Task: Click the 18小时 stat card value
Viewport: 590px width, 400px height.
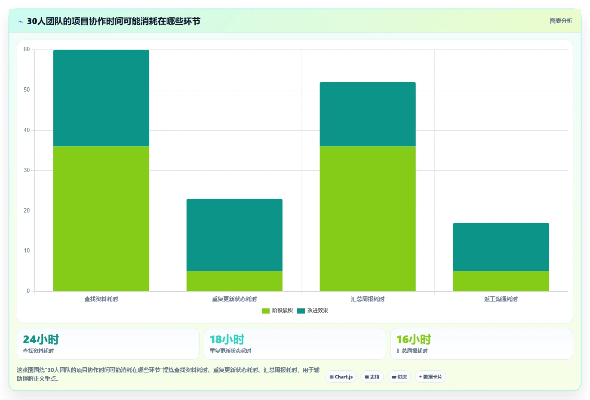Action: click(x=227, y=339)
